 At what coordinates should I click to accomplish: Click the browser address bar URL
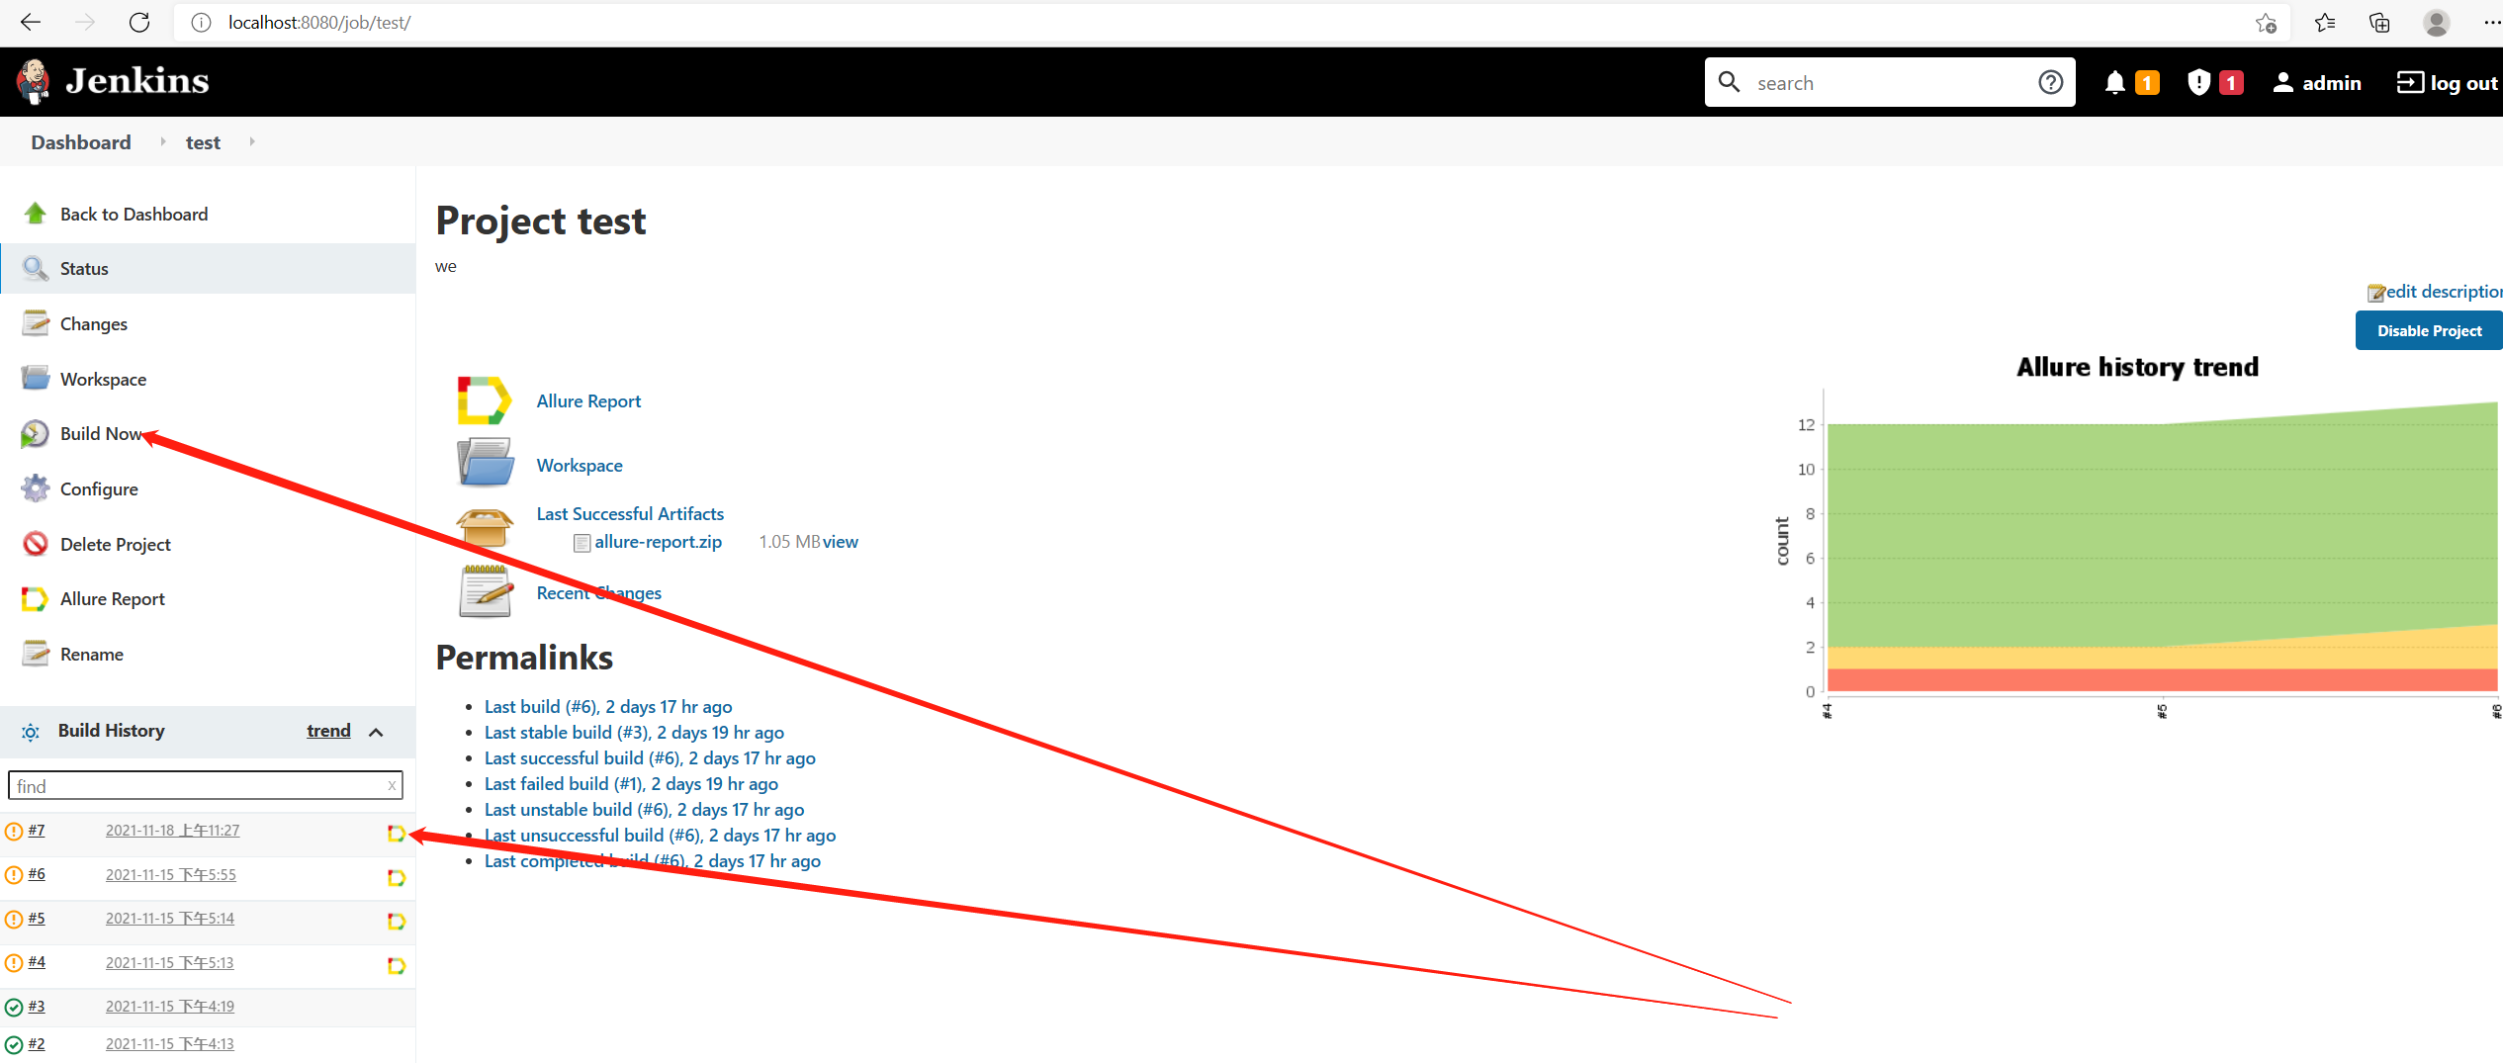click(x=319, y=22)
